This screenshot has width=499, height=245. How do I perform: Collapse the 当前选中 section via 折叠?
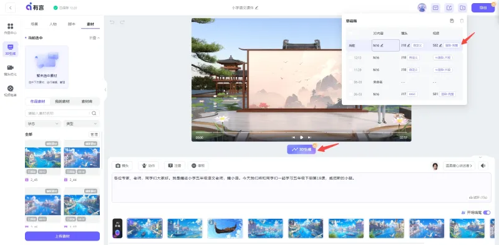pyautogui.click(x=94, y=38)
